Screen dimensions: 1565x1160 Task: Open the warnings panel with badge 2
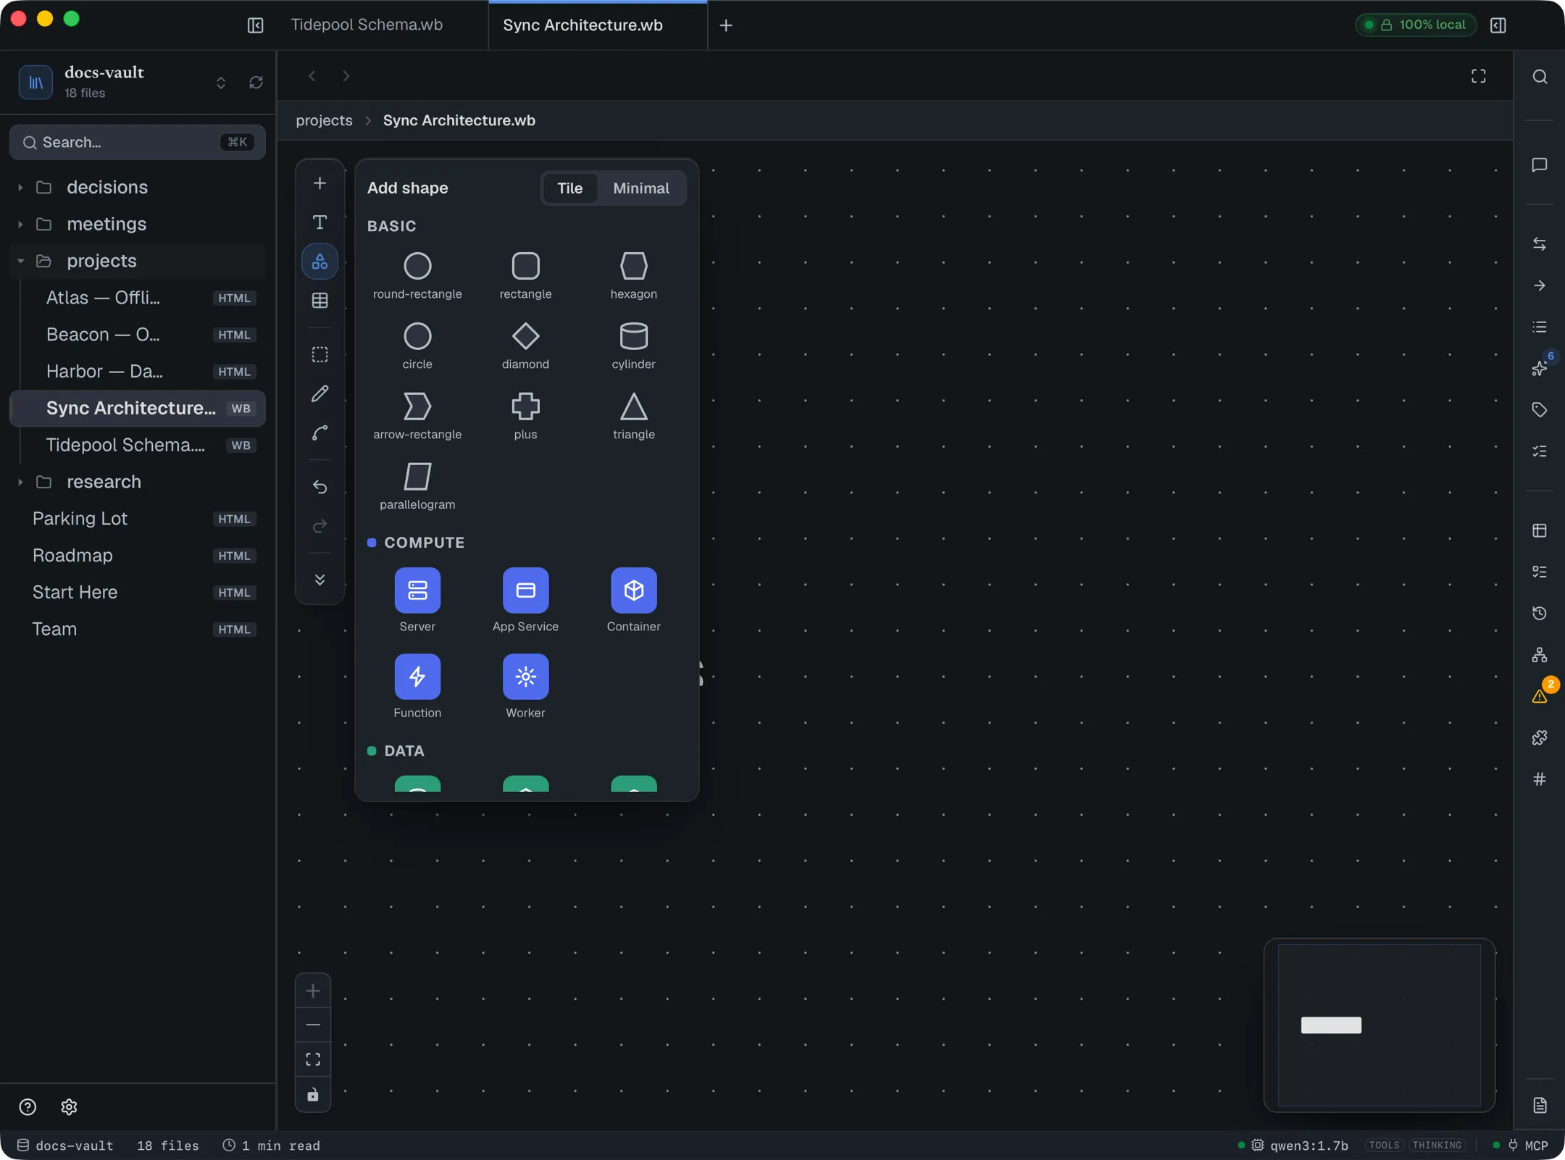(x=1540, y=696)
